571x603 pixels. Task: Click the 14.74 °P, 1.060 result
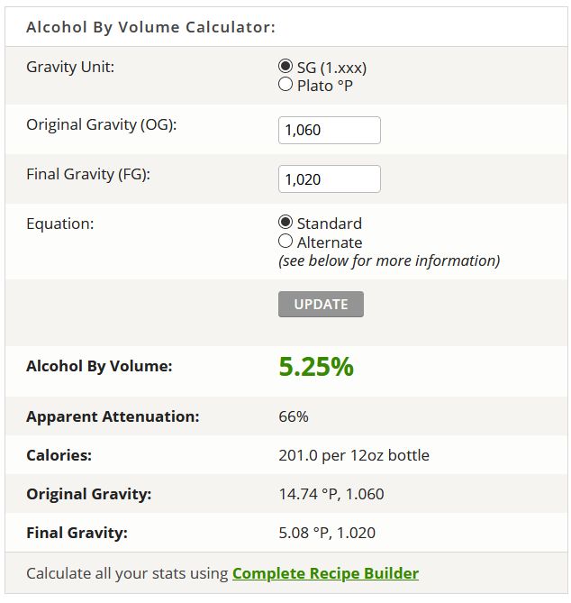(x=331, y=494)
